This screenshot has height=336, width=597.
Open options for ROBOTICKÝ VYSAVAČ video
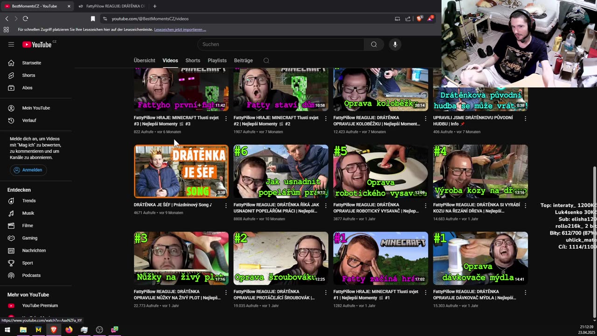pyautogui.click(x=426, y=206)
